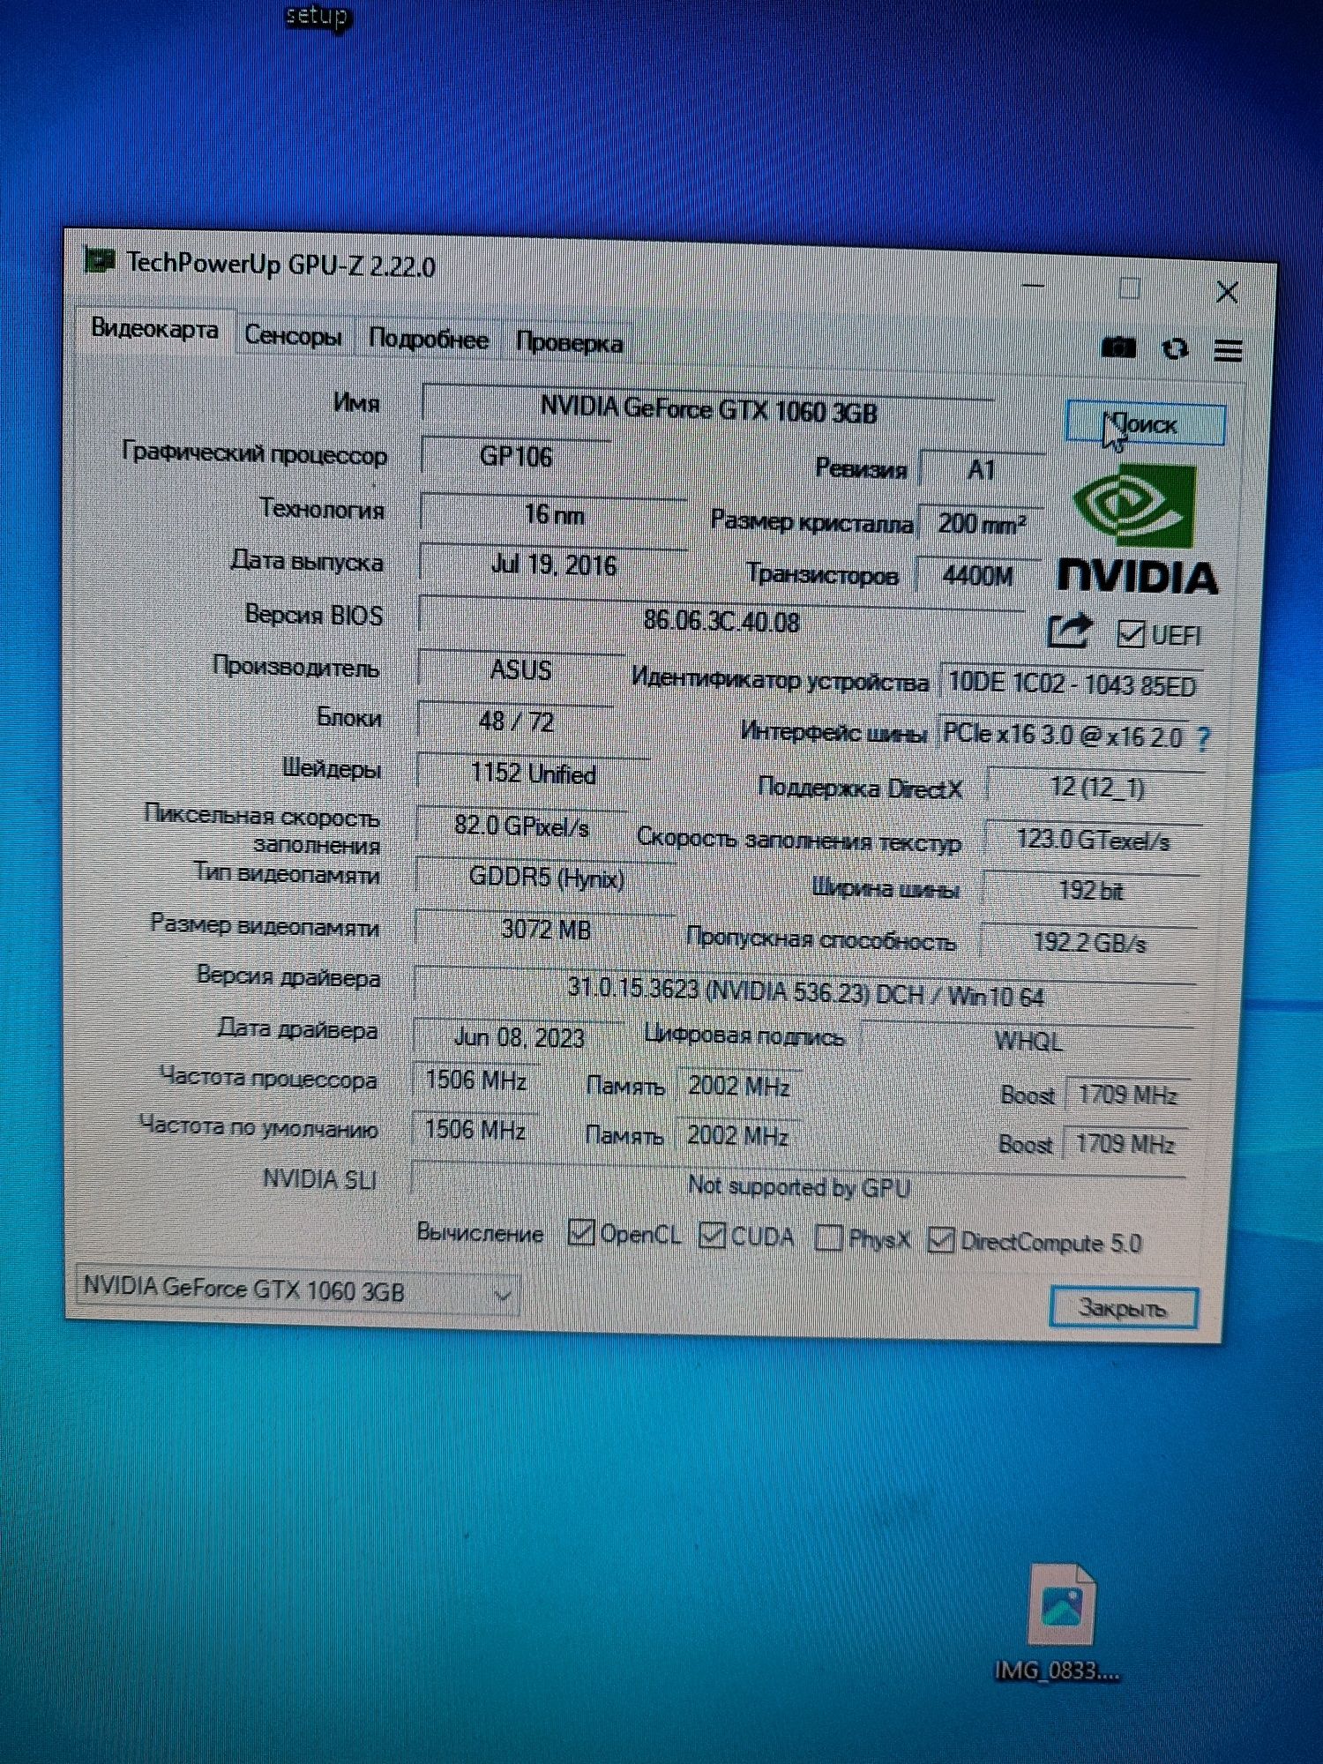The height and width of the screenshot is (1764, 1323).
Task: Click the setup label on desktop
Action: [x=318, y=17]
